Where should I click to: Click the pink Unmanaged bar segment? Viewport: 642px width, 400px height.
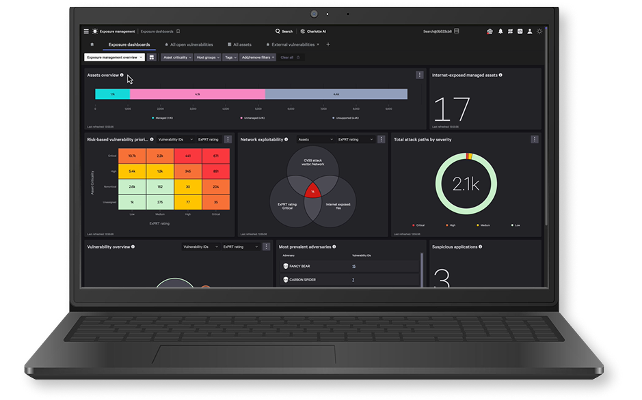[197, 94]
